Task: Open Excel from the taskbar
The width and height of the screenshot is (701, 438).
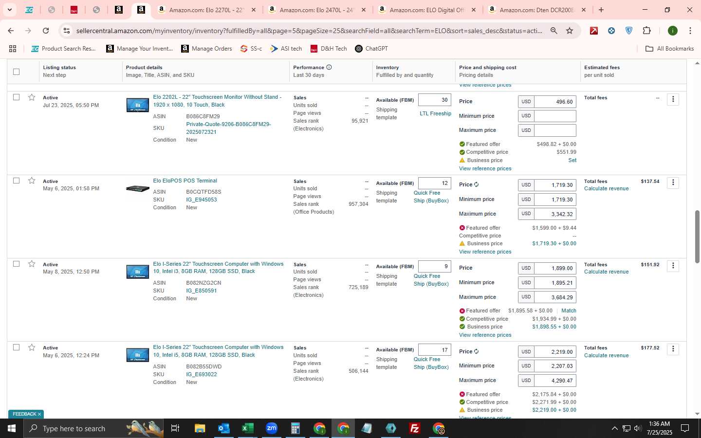Action: [247, 428]
